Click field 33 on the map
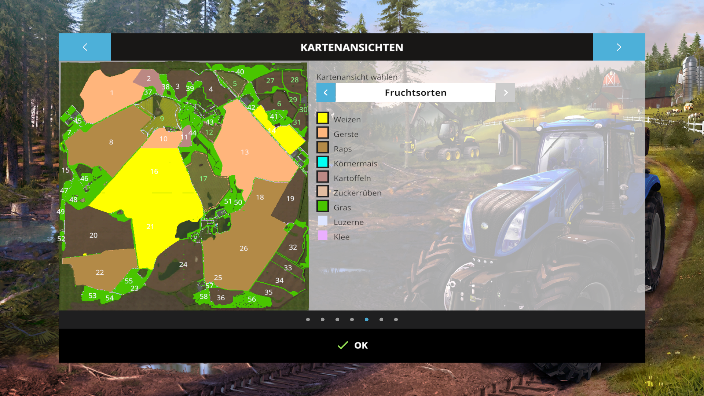Viewport: 704px width, 396px height. tap(288, 268)
